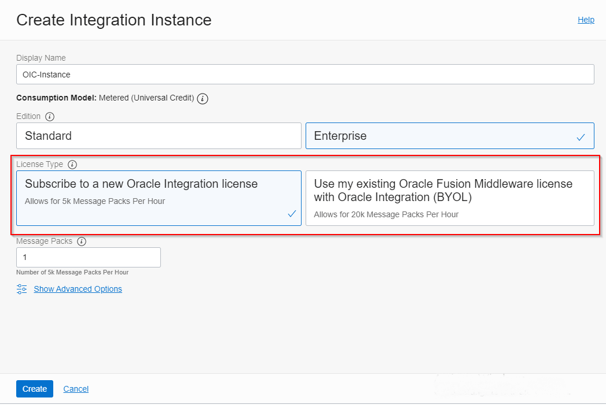Click the License Type info icon
This screenshot has width=606, height=405.
click(72, 165)
